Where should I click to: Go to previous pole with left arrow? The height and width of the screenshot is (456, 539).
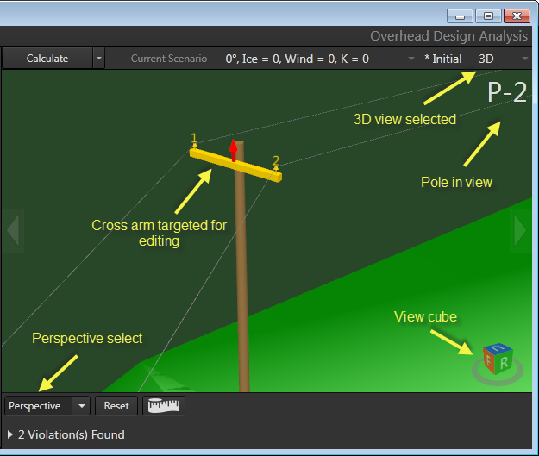tap(12, 229)
